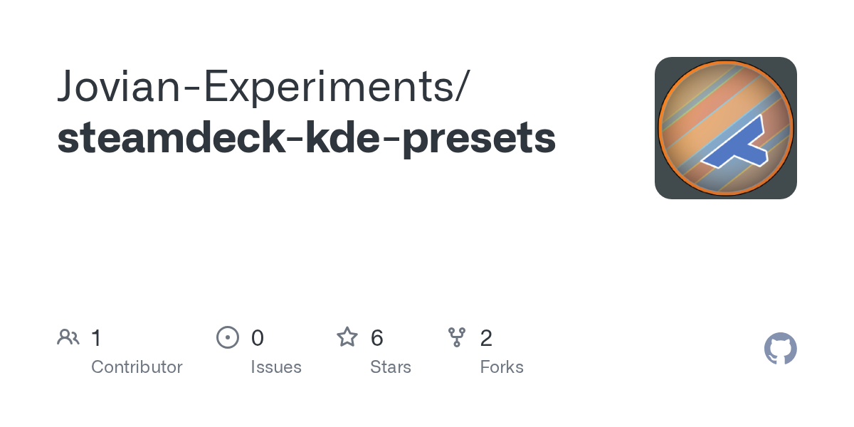Select the Forks label
The image size is (854, 427).
(x=502, y=367)
